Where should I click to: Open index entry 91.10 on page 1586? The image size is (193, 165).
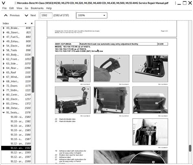16,135
